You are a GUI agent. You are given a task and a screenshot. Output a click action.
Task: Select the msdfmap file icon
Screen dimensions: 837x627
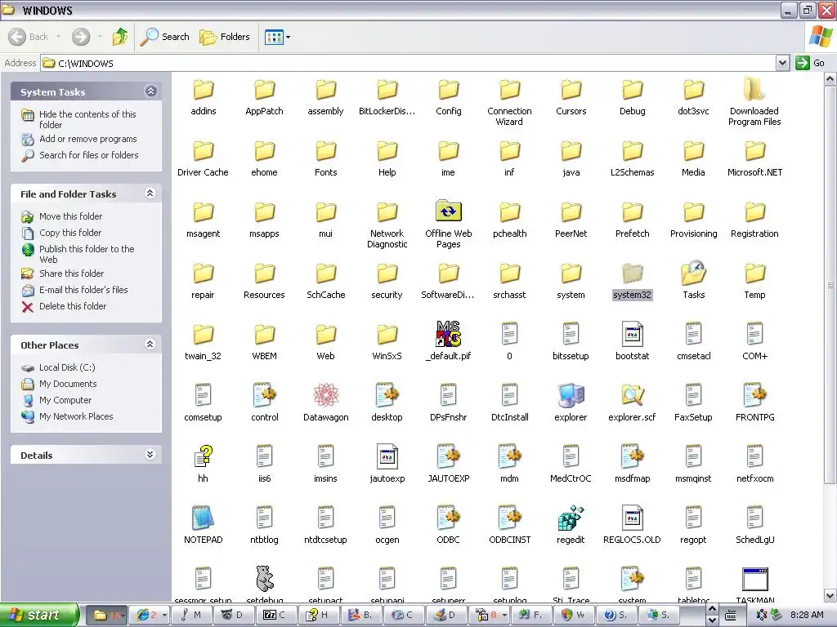(632, 457)
